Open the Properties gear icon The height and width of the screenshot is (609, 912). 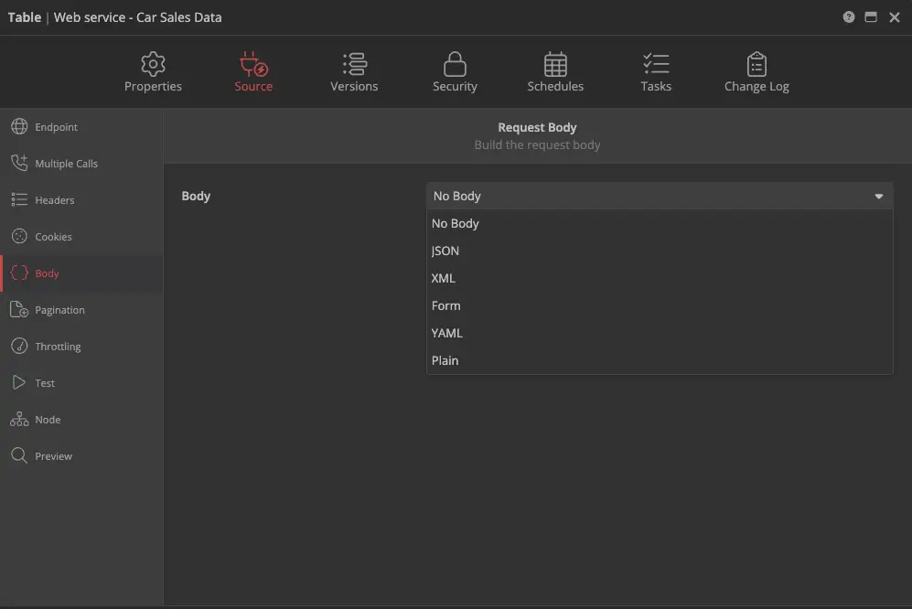153,64
